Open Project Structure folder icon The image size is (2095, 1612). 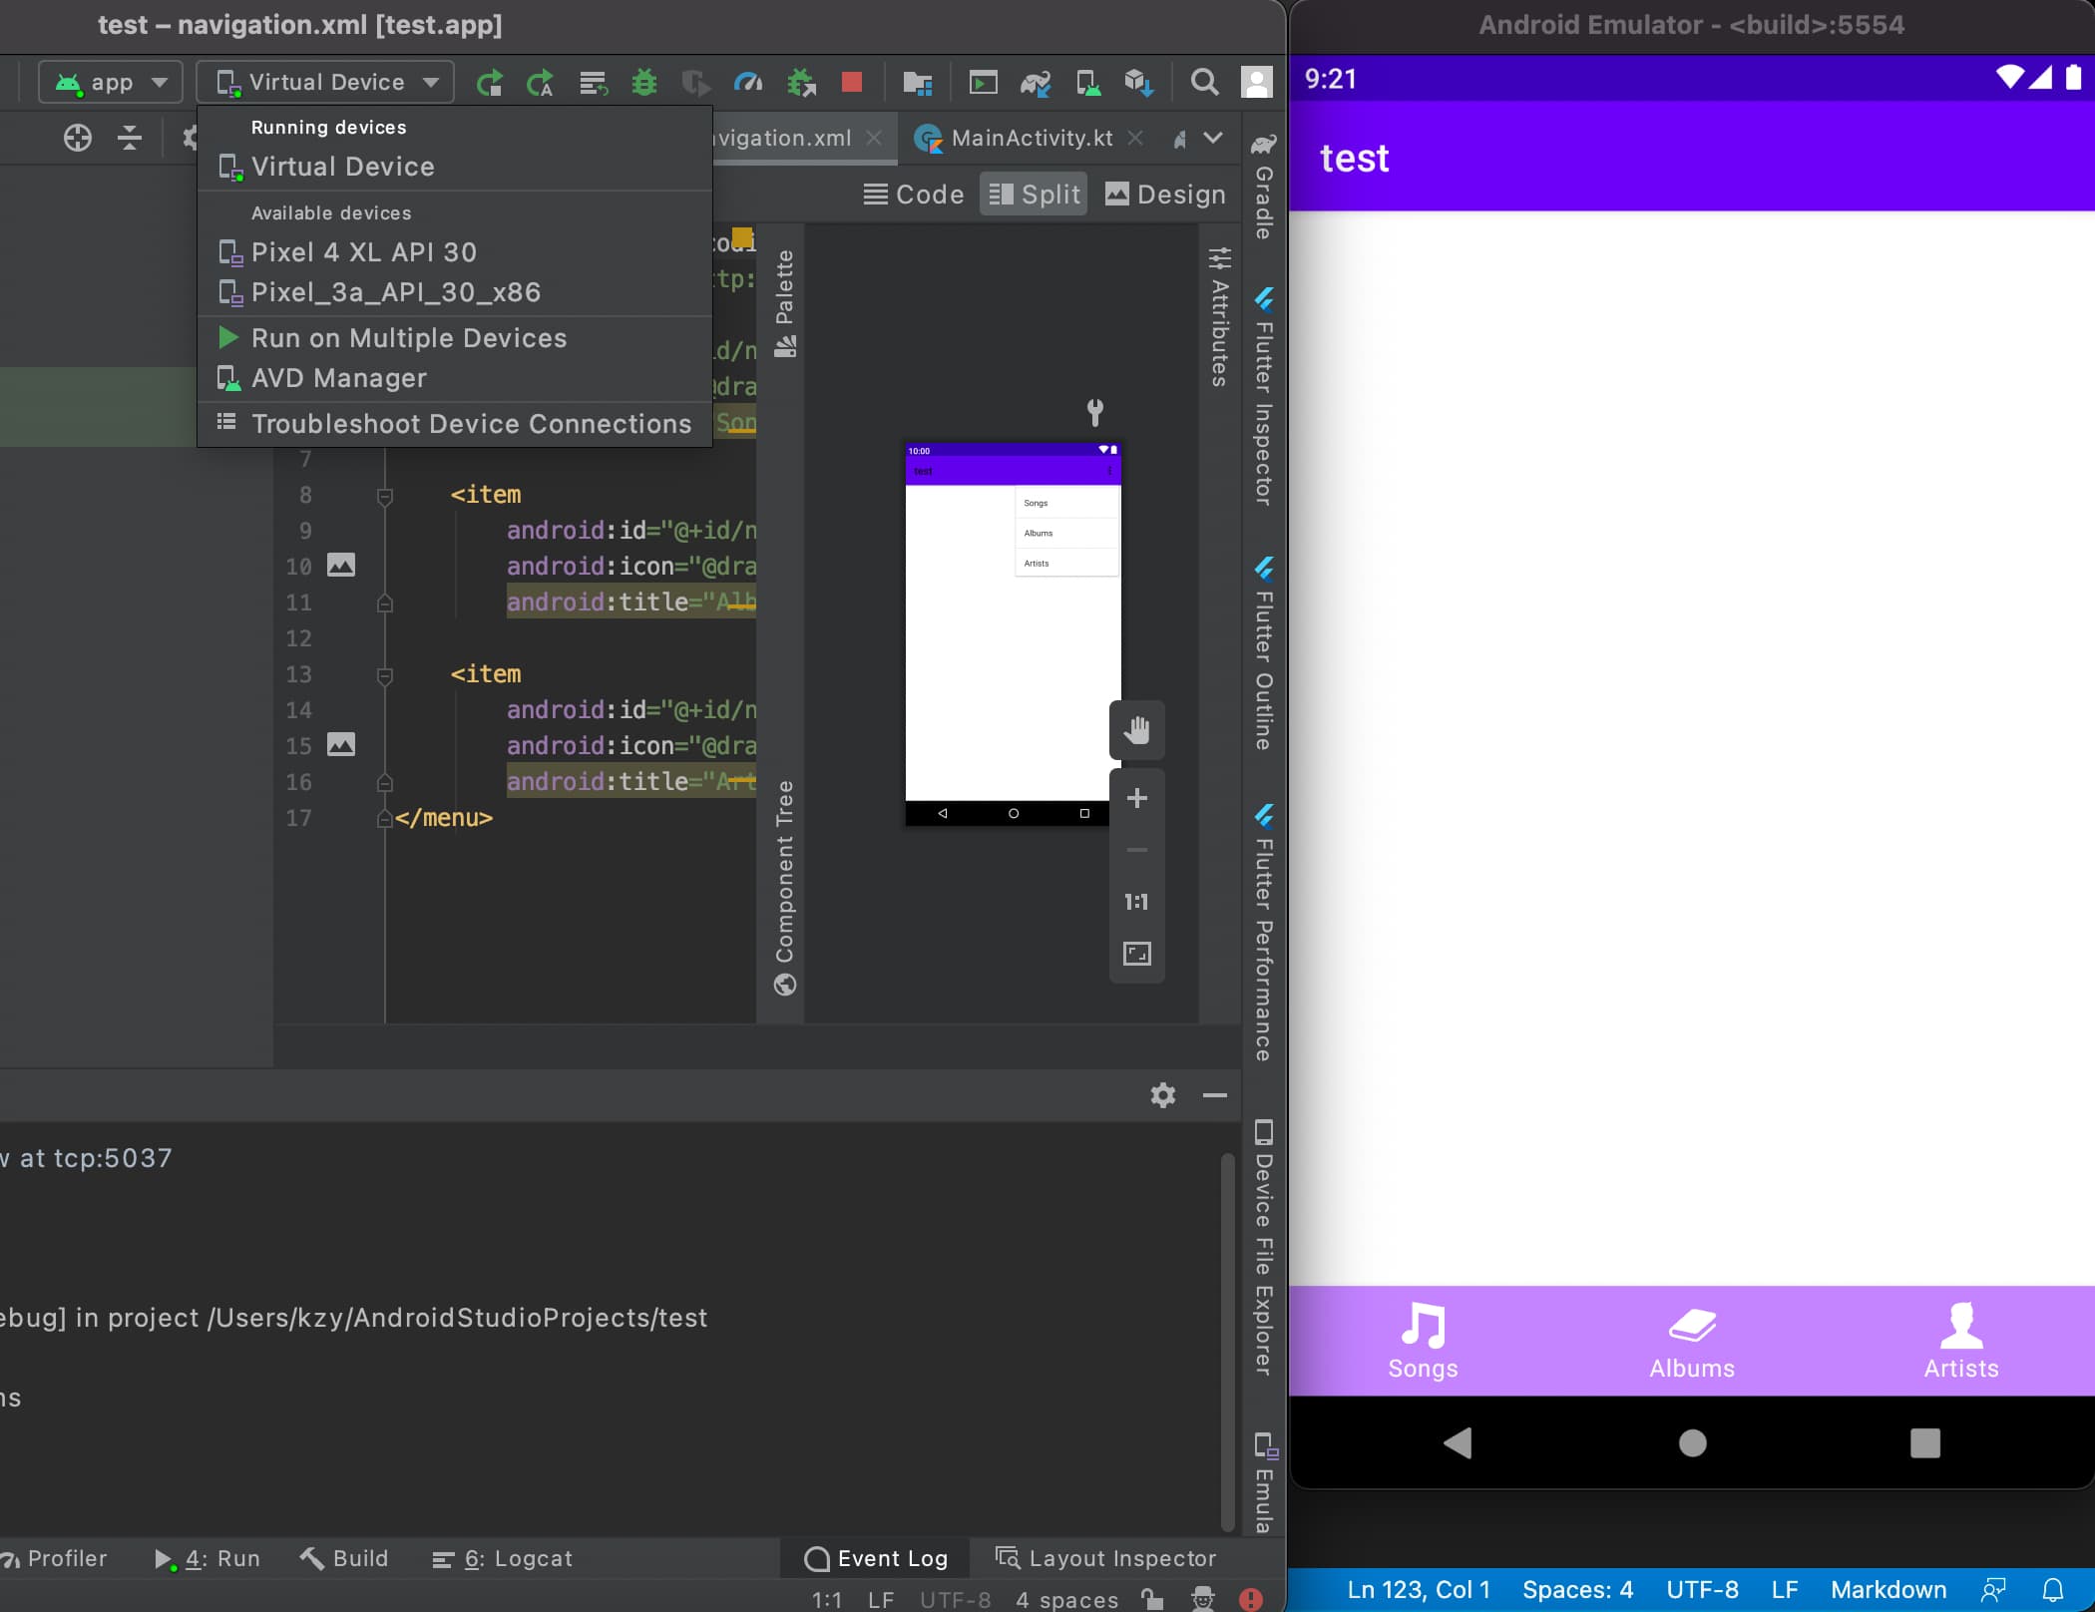tap(917, 83)
